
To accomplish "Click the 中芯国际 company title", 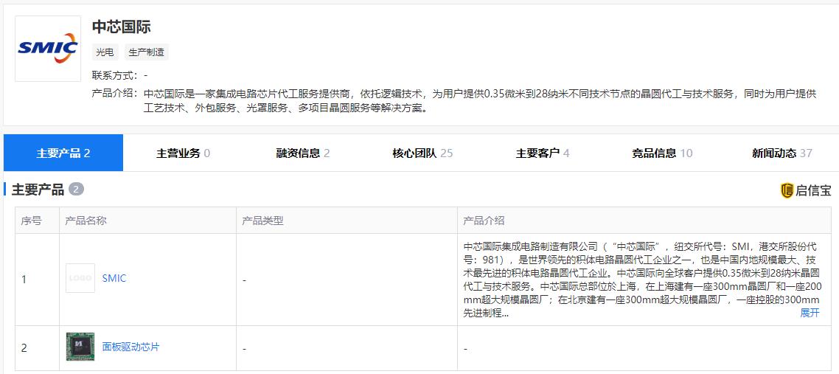I will pos(122,27).
